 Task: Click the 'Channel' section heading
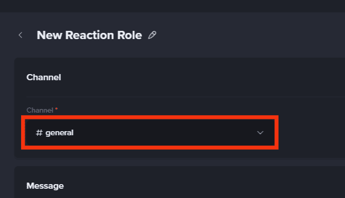[44, 77]
